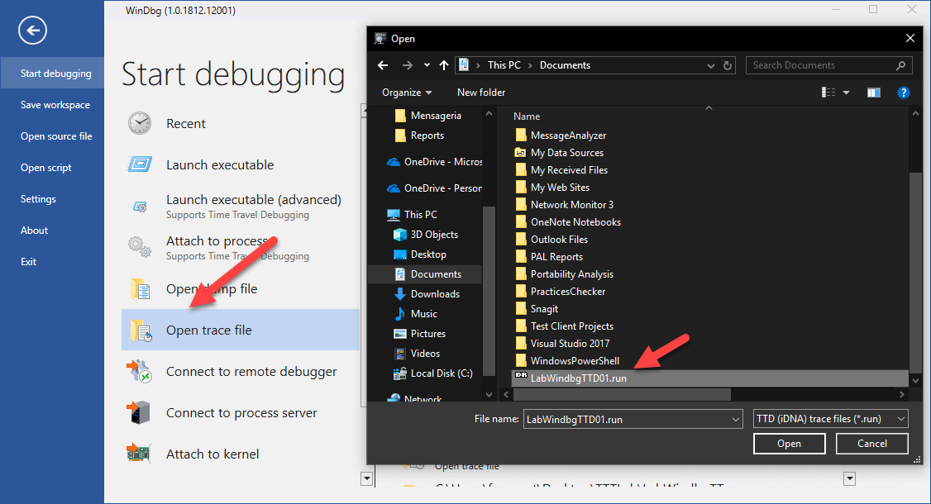
Task: Expand the view options dropdown arrow
Action: click(x=846, y=93)
